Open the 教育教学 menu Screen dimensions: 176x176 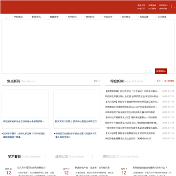point(54,17)
